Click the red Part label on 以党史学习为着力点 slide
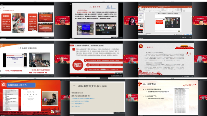 coord(71,45)
